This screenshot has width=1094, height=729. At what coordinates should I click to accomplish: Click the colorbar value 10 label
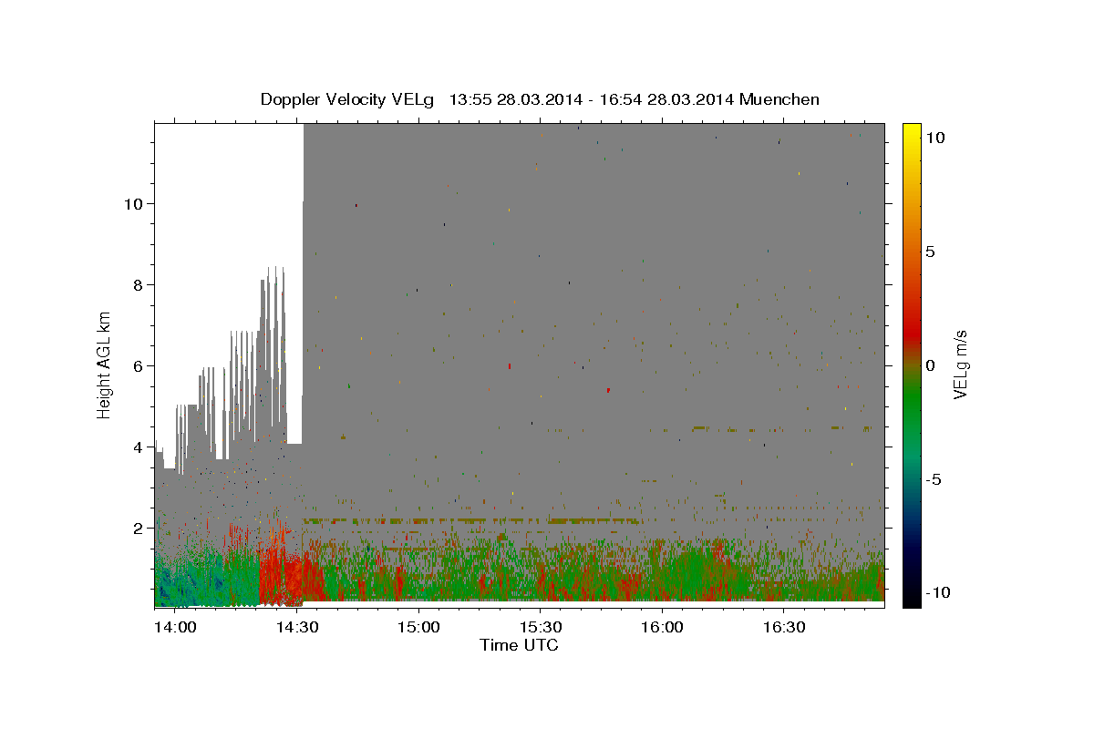point(934,138)
